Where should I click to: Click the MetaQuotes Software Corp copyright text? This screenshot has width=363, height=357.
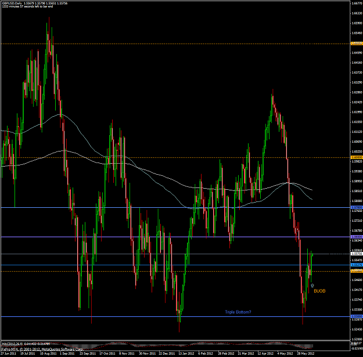(42, 349)
